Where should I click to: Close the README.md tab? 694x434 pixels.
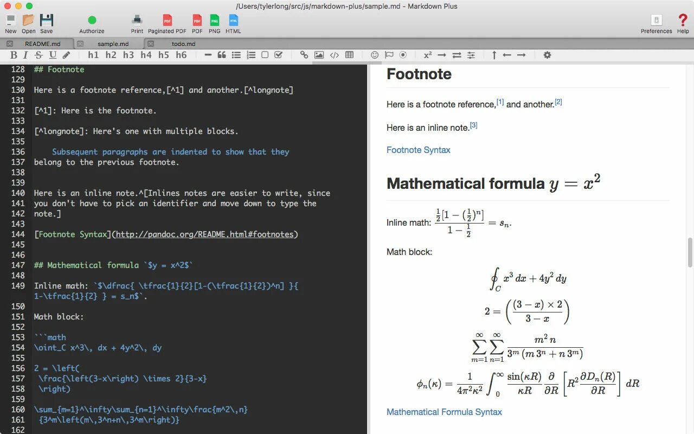pyautogui.click(x=9, y=43)
